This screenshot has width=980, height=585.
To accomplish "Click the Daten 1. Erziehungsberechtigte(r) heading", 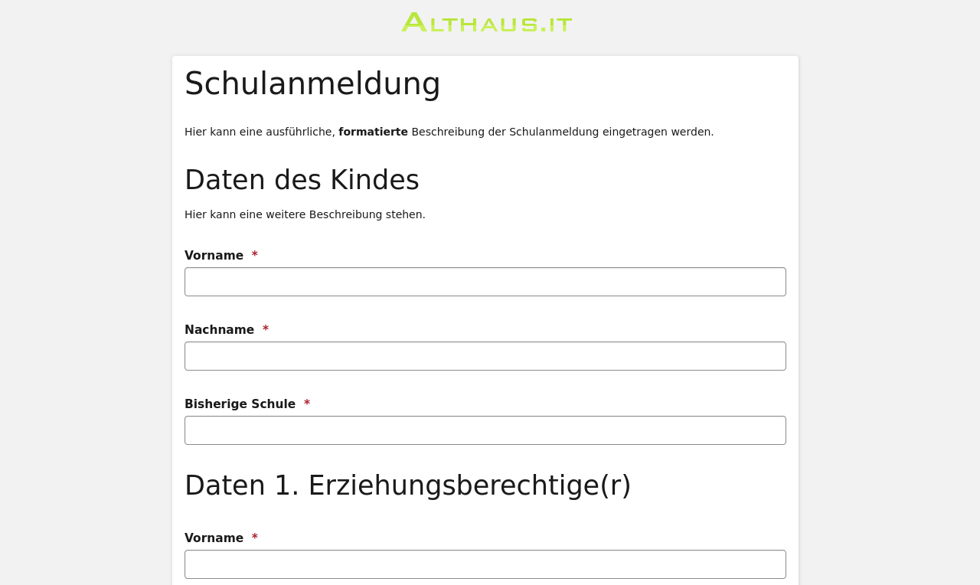I will 407,485.
